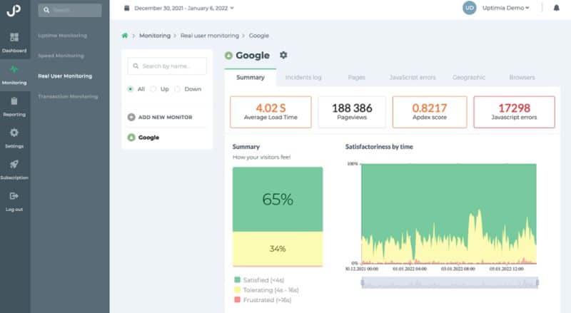Click the UD user avatar
This screenshot has width=571, height=313.
tap(470, 8)
